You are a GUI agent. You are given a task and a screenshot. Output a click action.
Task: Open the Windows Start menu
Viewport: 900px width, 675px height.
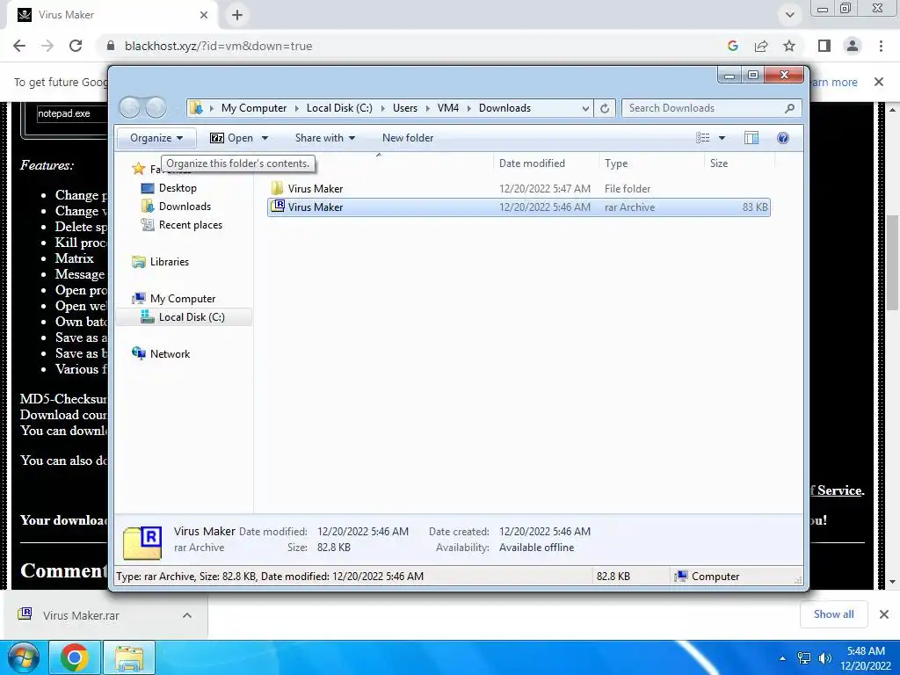[23, 657]
